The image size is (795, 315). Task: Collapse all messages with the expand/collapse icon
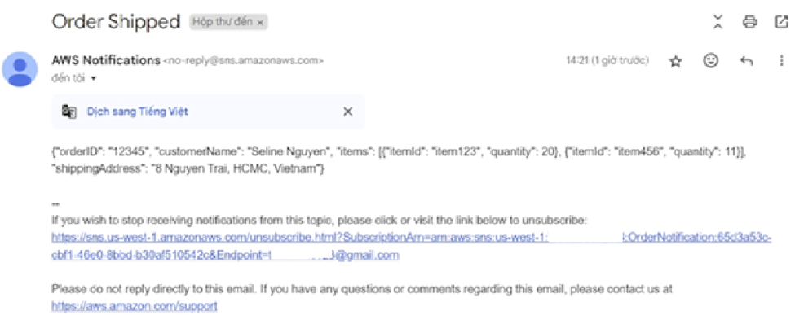[x=718, y=22]
